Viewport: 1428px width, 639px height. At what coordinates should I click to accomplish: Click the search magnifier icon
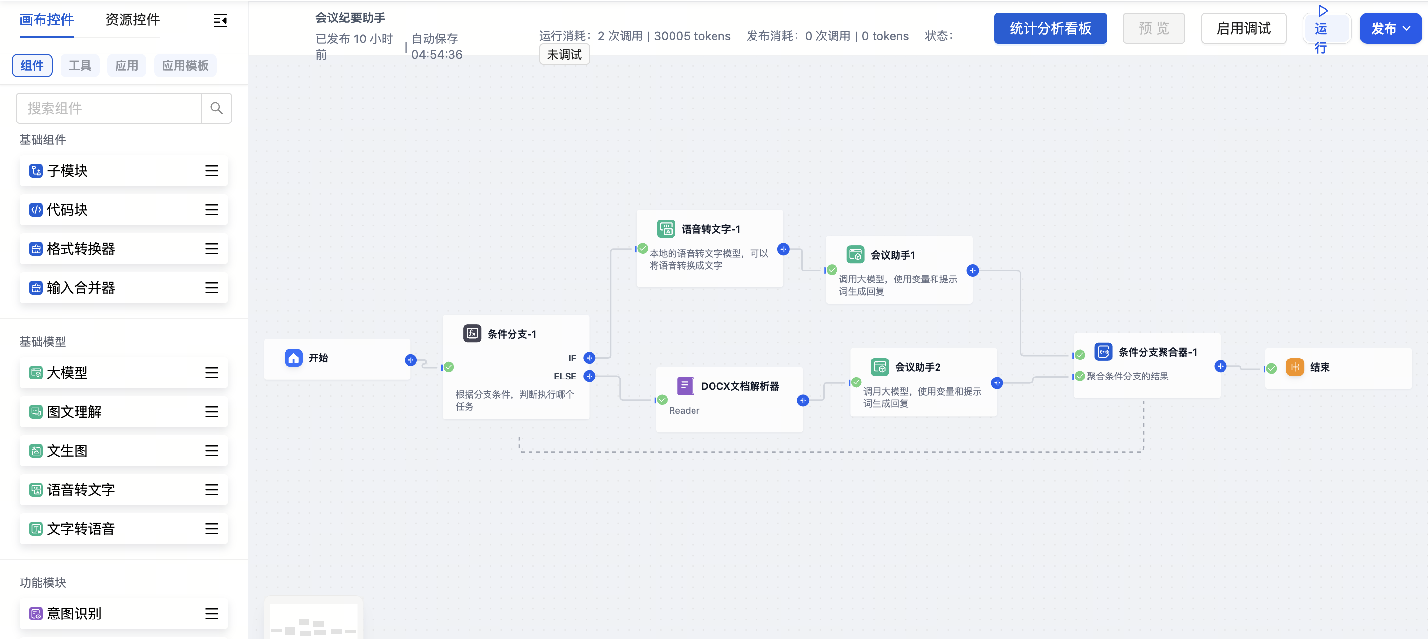click(216, 108)
